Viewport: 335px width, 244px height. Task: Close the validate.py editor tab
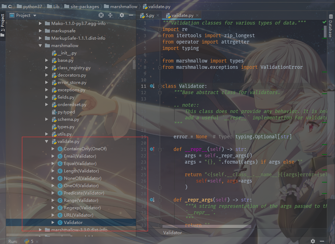[x=197, y=15]
